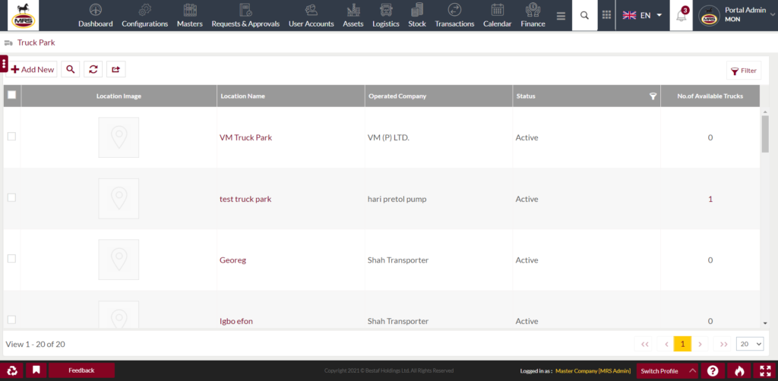
Task: Click the Status column filter funnel
Action: tap(653, 96)
